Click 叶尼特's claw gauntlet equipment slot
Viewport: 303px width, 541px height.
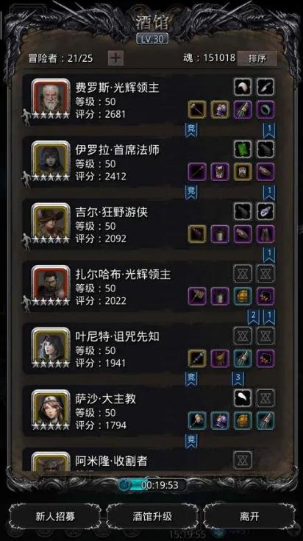(243, 358)
